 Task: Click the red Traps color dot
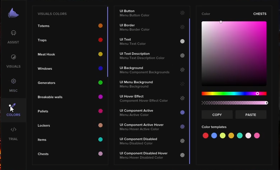point(100,40)
